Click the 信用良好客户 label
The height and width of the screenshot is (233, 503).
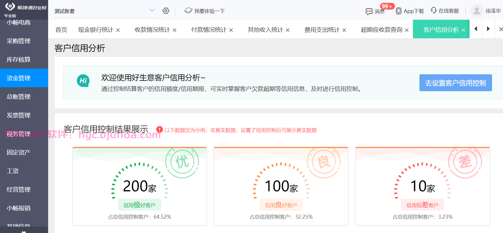pos(281,205)
